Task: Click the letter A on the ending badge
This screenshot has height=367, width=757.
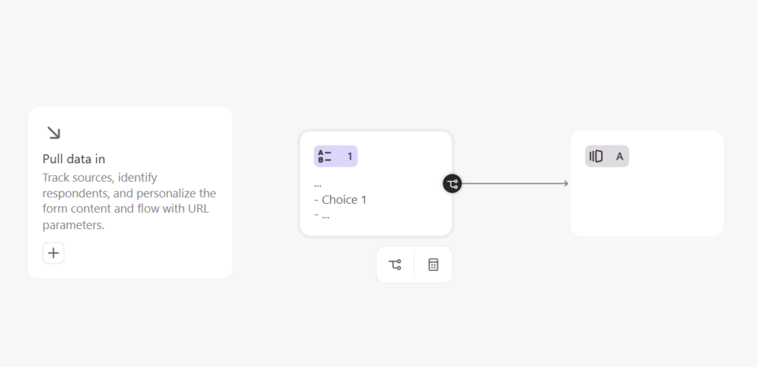Action: pos(620,157)
